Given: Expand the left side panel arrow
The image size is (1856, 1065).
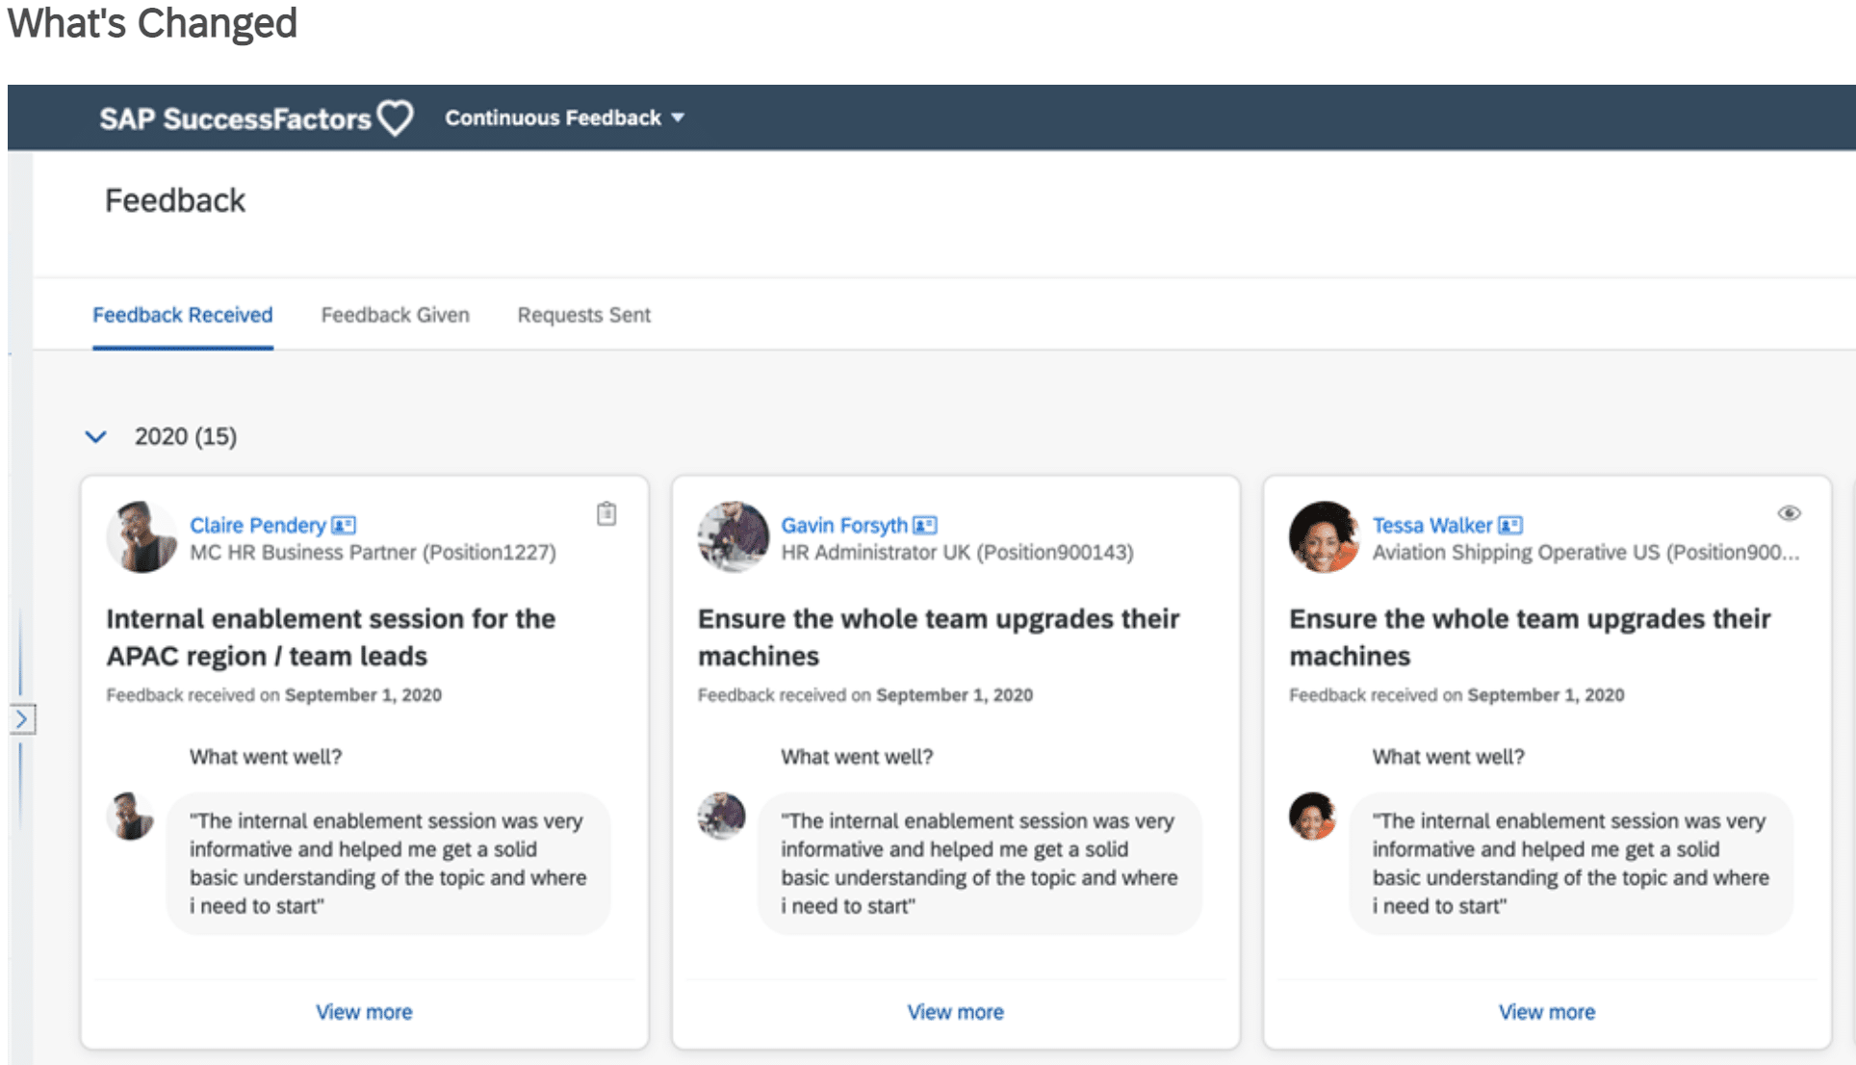Looking at the screenshot, I should click(x=21, y=716).
